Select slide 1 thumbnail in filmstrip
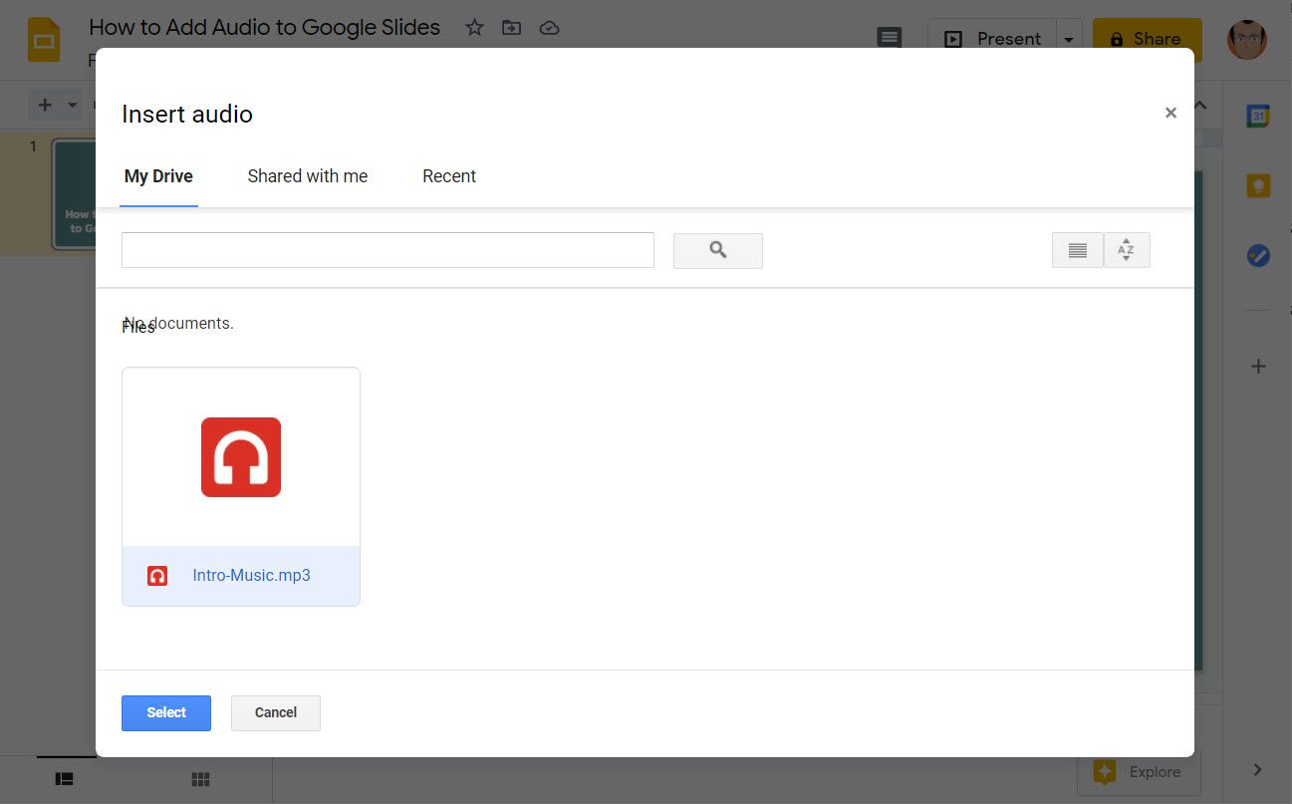 (x=74, y=193)
